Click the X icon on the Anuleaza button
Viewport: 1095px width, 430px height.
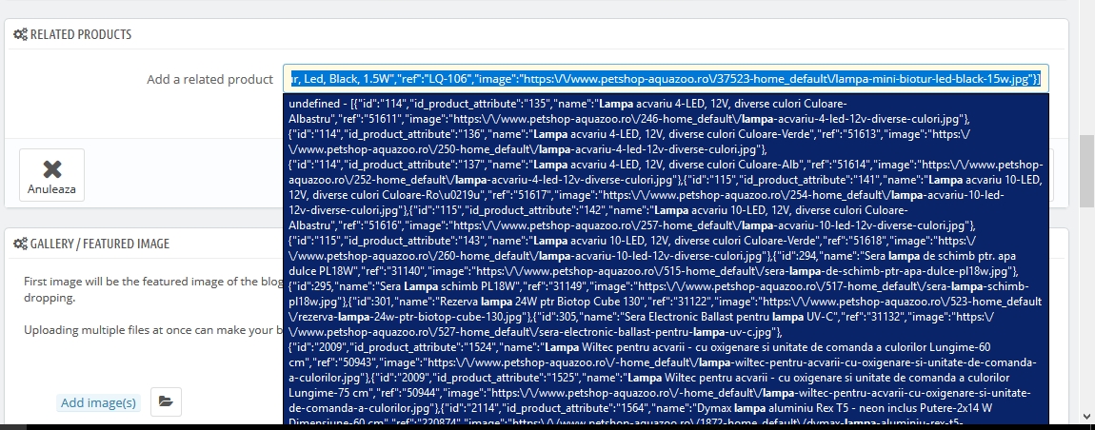click(x=52, y=169)
